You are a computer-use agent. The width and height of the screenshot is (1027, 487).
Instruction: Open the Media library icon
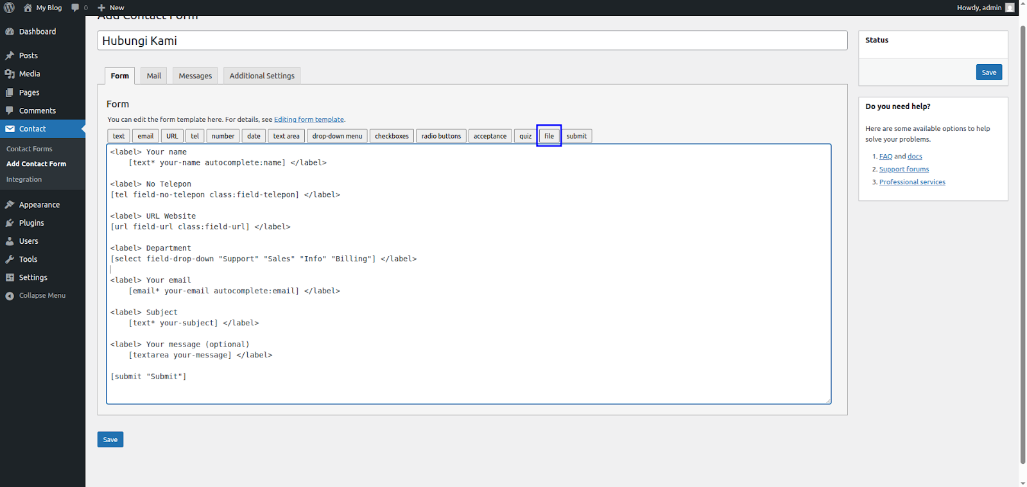(x=10, y=74)
